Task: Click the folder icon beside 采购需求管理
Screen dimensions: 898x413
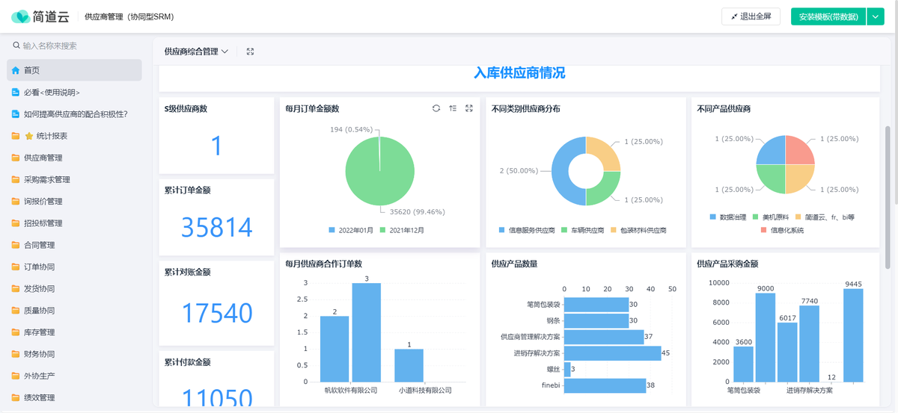Action: point(16,179)
